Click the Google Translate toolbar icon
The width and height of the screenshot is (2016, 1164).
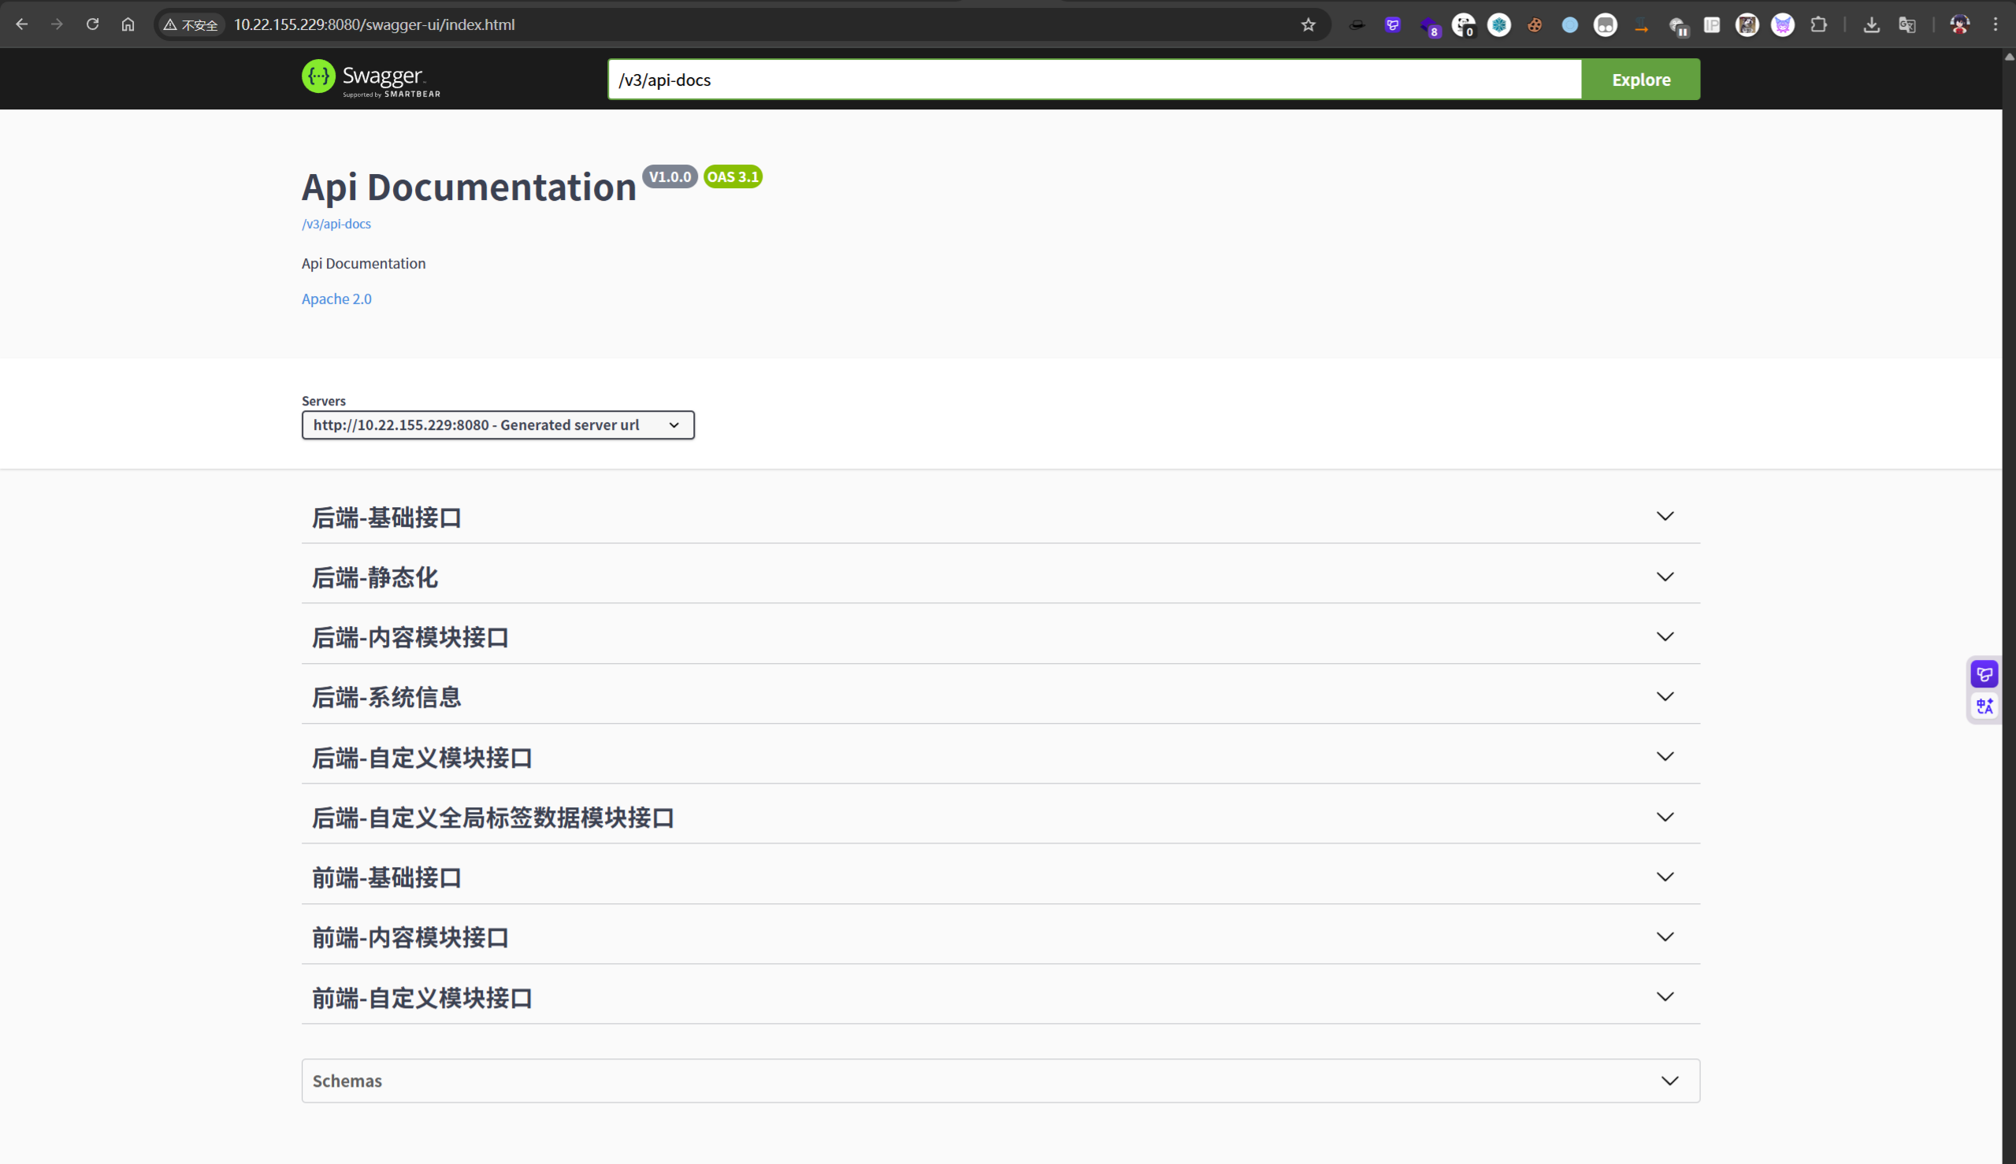point(1907,24)
